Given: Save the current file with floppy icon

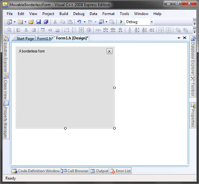Looking at the screenshot, I should coord(39,22).
